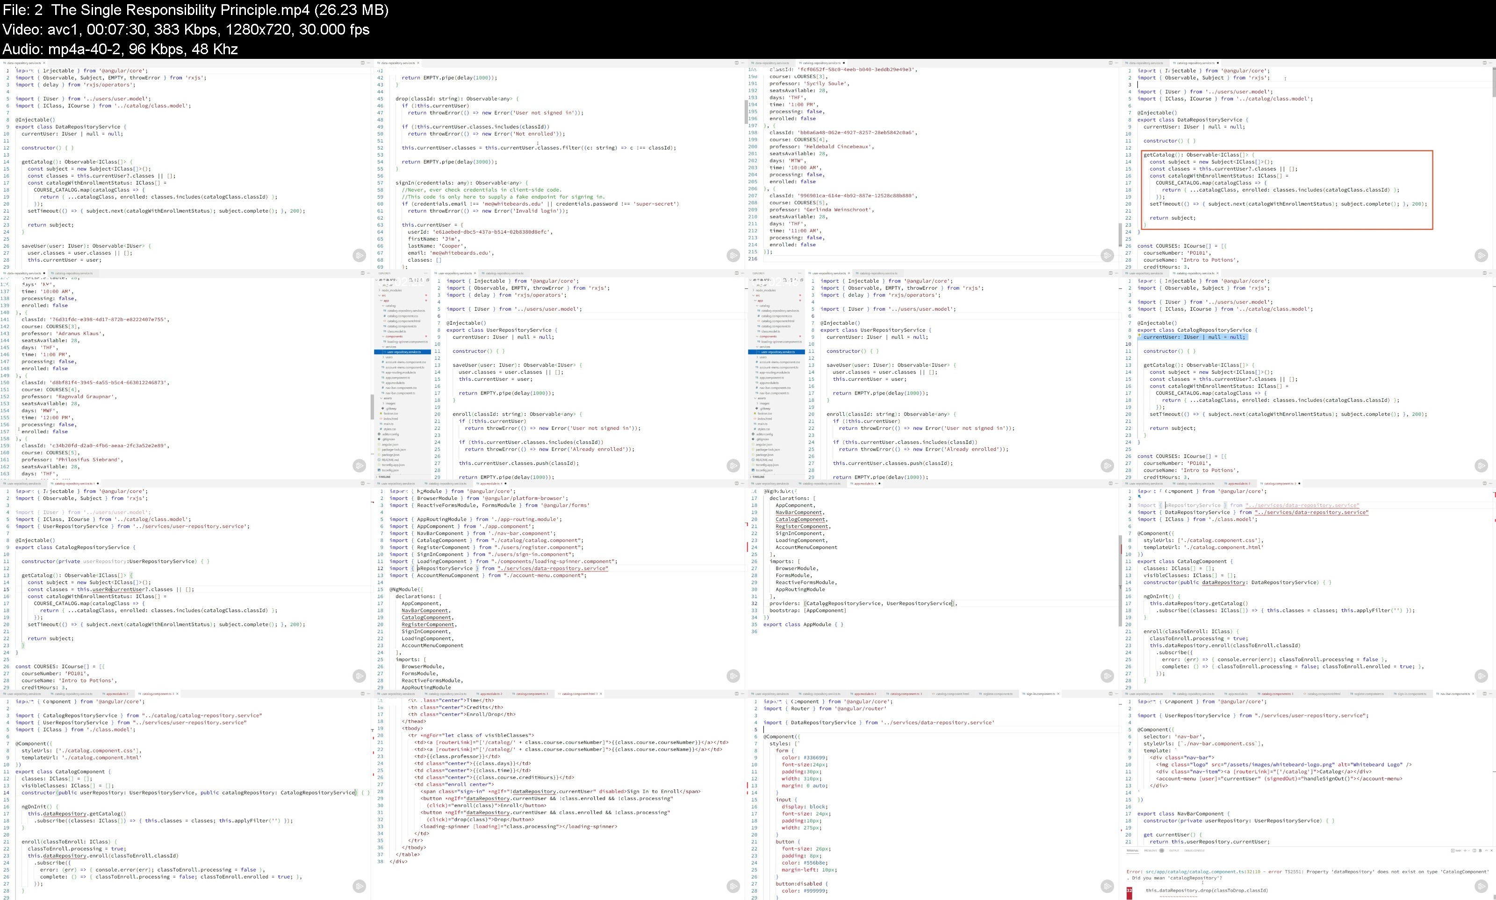Click the New File icon in the first explorer thumbnail
This screenshot has width=1496, height=900.
coord(411,280)
